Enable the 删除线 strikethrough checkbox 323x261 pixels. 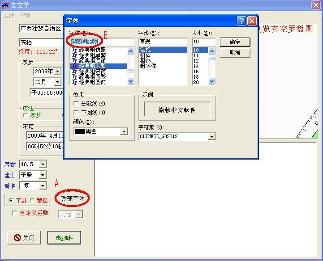tap(77, 104)
